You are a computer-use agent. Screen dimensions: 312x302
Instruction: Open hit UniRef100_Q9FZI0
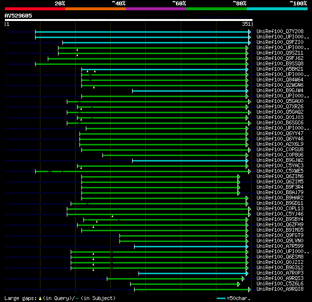coord(280,42)
